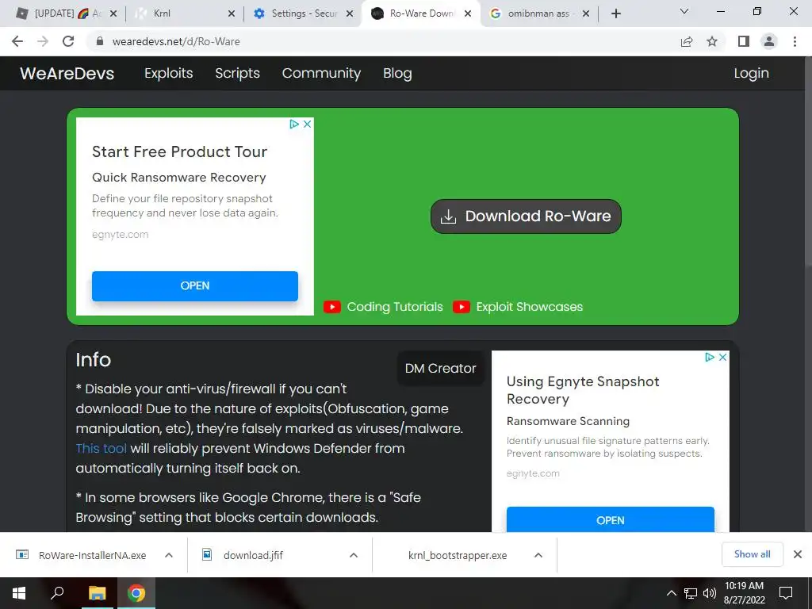Open the volume tray icon
The height and width of the screenshot is (609, 812).
[x=710, y=593]
